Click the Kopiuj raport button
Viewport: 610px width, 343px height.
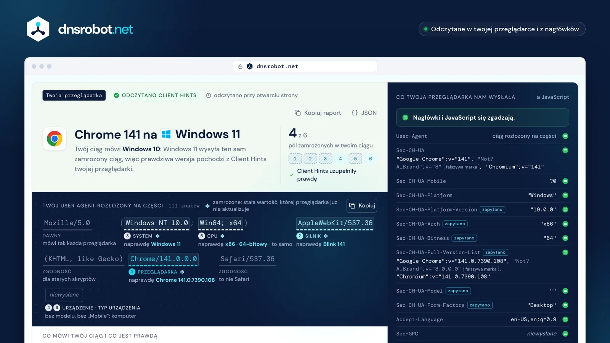318,113
